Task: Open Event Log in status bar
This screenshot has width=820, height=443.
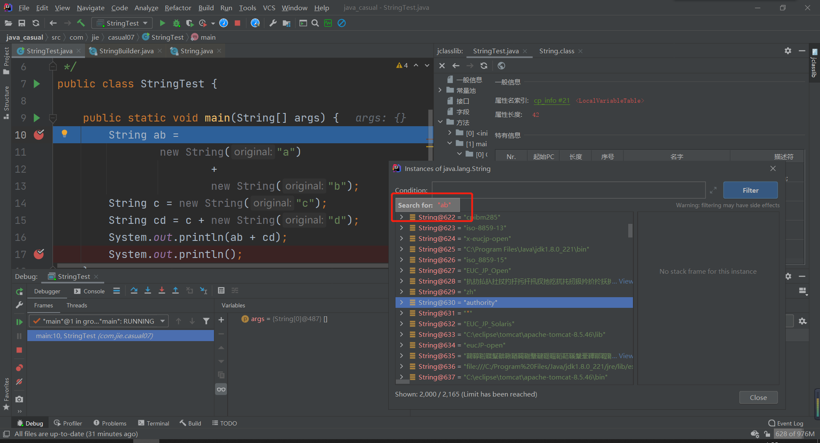Action: coord(786,423)
